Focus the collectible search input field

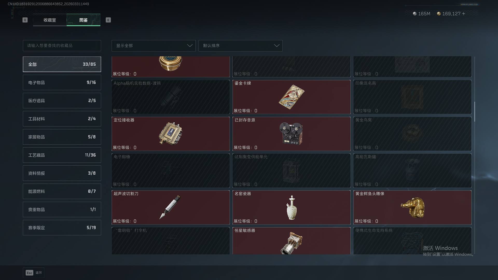tap(62, 46)
